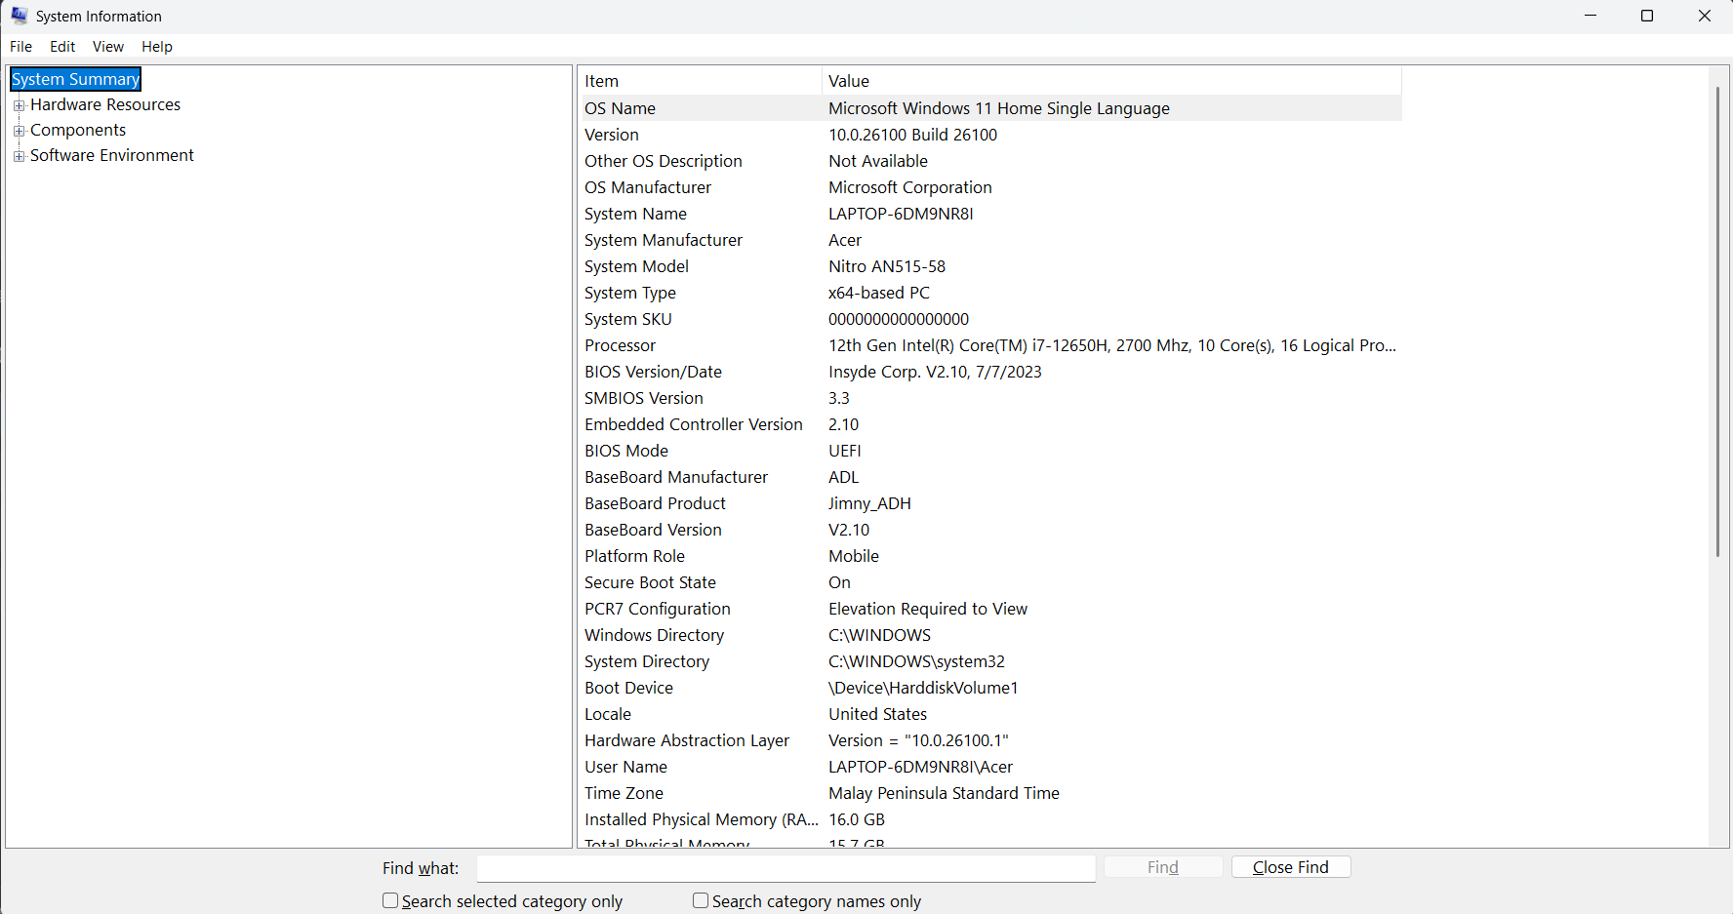
Task: Expand the Hardware Resources tree node
Action: 19,105
